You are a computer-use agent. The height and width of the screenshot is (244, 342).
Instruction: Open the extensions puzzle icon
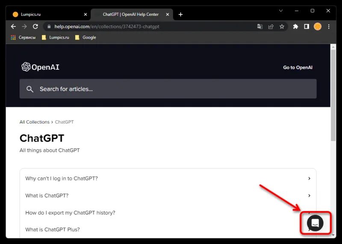click(295, 26)
